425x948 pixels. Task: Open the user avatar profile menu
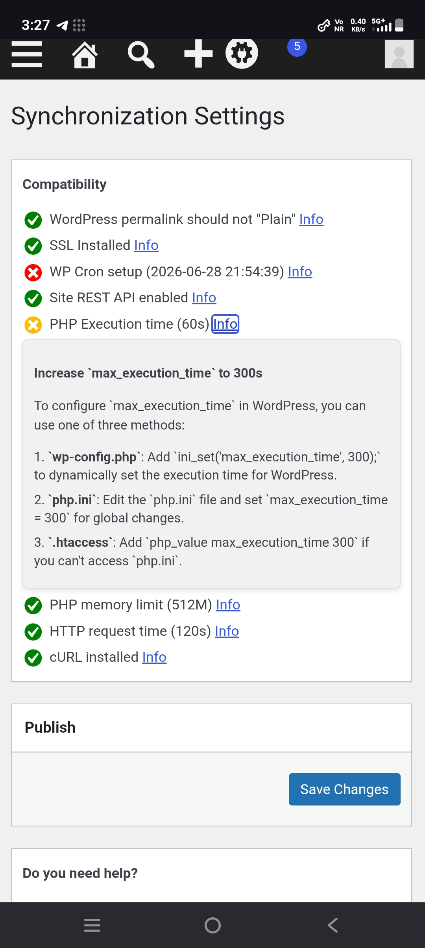[399, 54]
